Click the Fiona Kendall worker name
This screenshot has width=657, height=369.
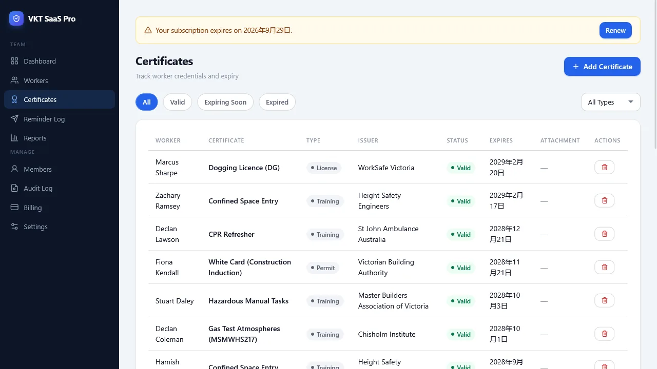(167, 268)
